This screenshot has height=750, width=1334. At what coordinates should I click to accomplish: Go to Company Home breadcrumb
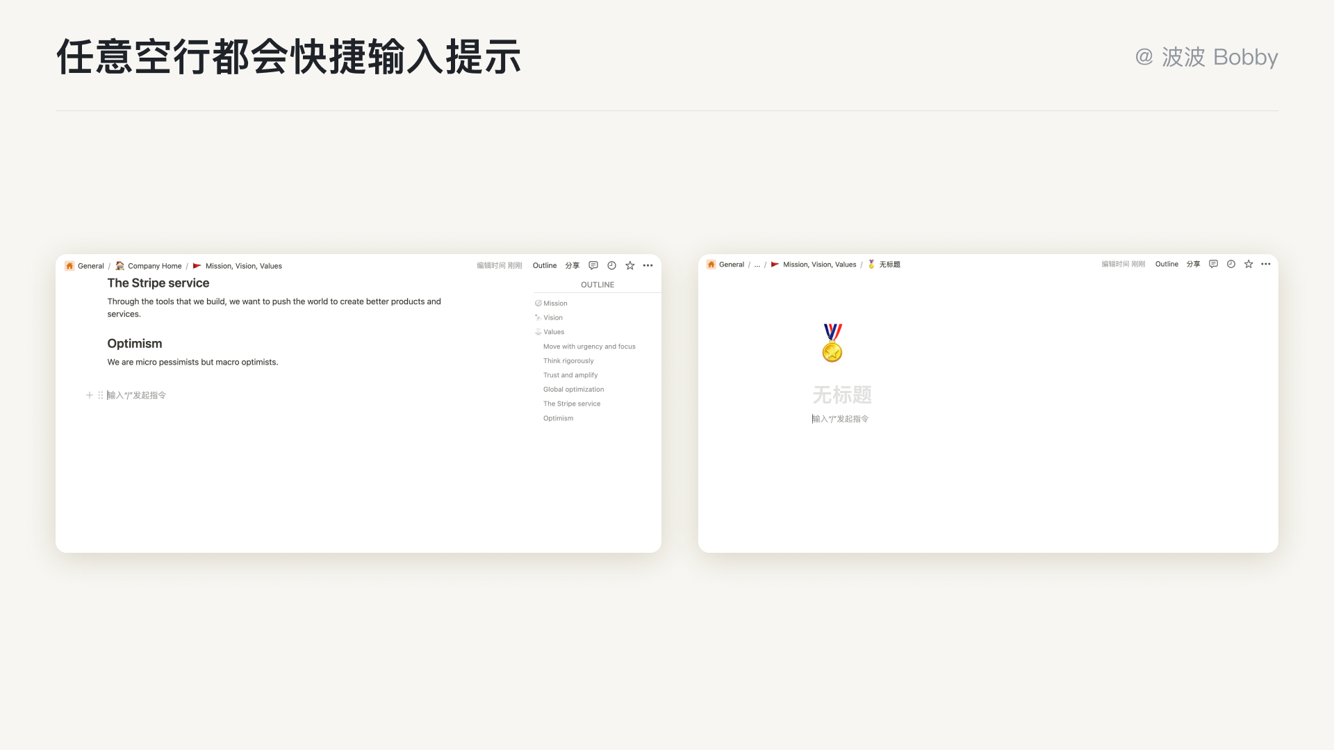pyautogui.click(x=154, y=266)
